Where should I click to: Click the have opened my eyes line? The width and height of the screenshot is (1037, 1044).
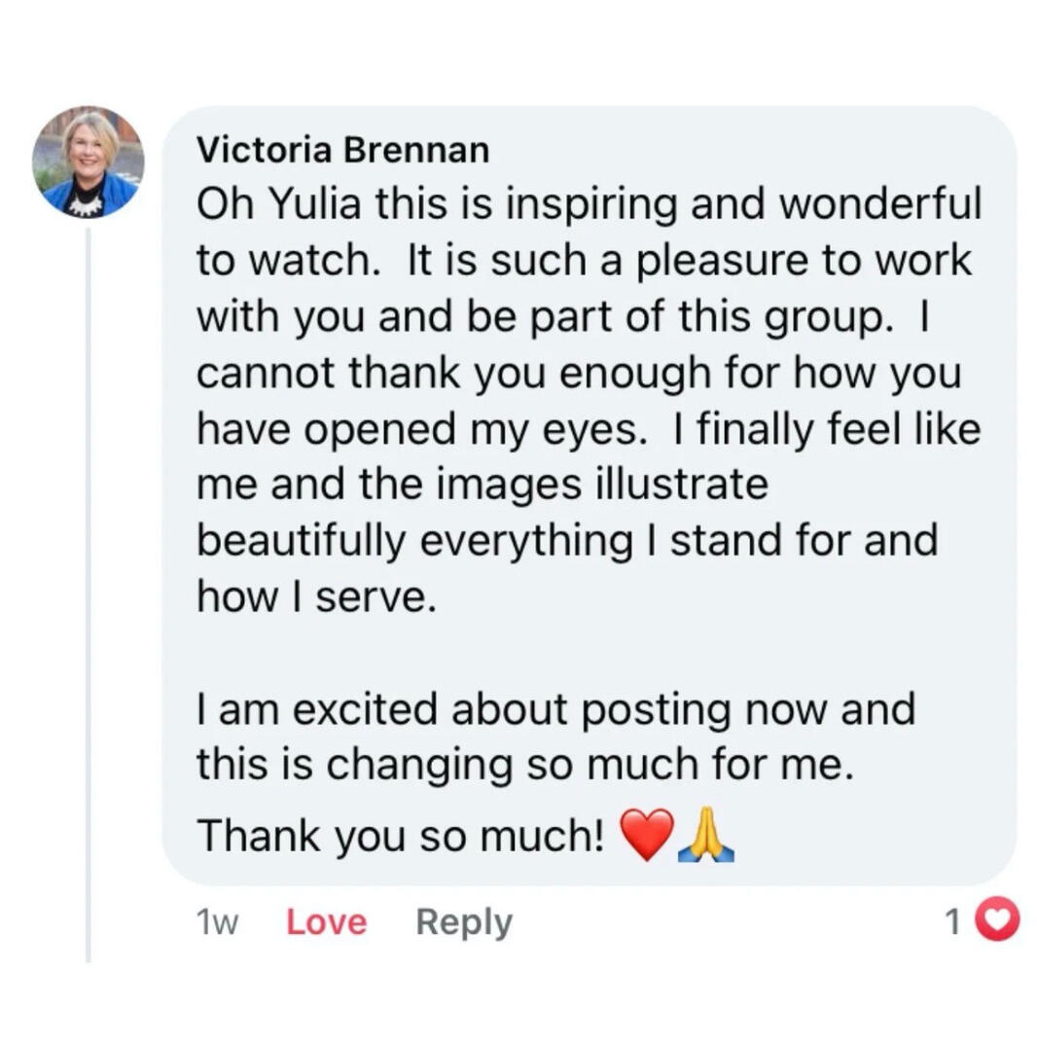click(590, 429)
